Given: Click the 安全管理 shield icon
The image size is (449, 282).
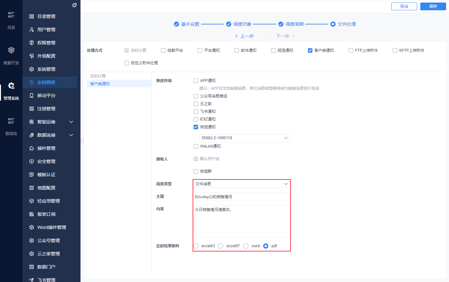Looking at the screenshot, I should coord(32,161).
